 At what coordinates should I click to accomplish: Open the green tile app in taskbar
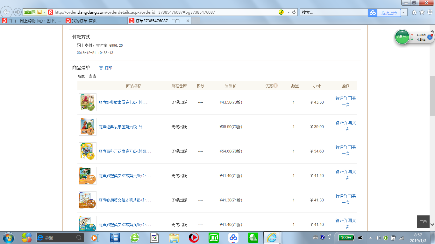[x=253, y=238]
